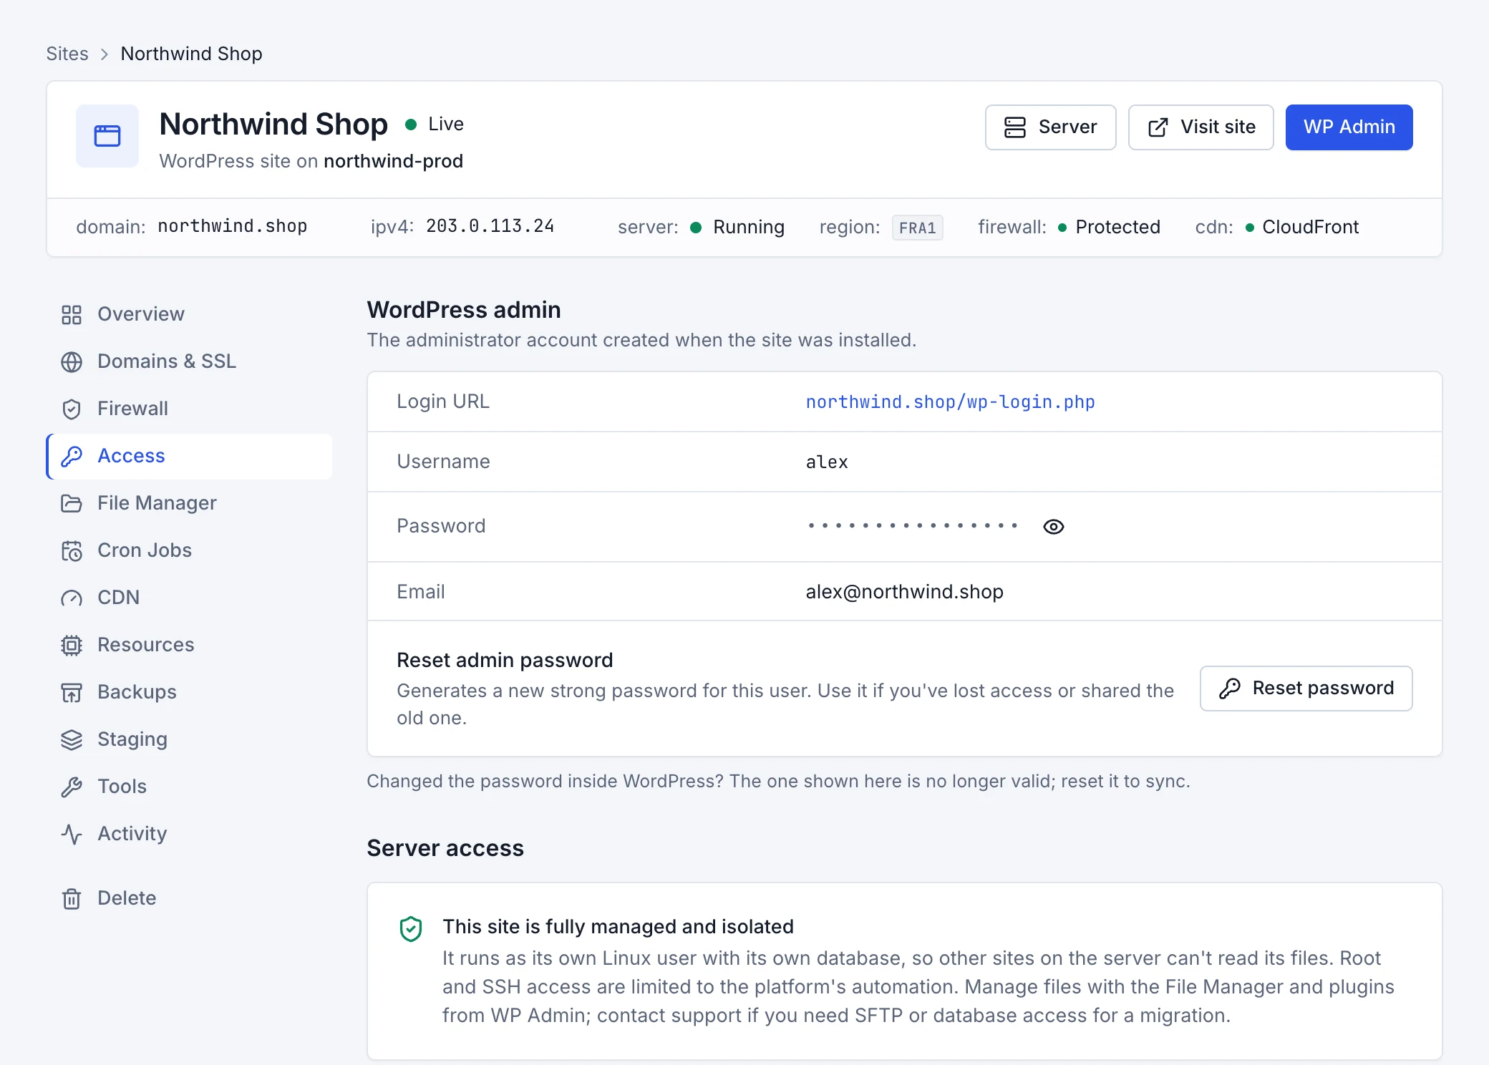Screen dimensions: 1489x1065
Task: Open the Server button
Action: [1050, 127]
